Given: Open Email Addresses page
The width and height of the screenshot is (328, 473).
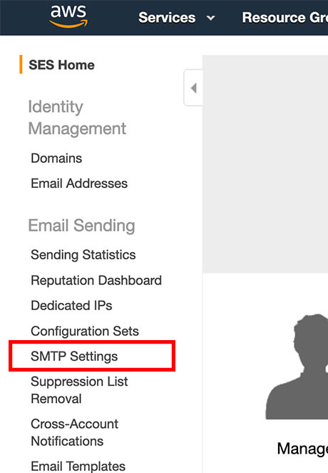Looking at the screenshot, I should coord(79,184).
